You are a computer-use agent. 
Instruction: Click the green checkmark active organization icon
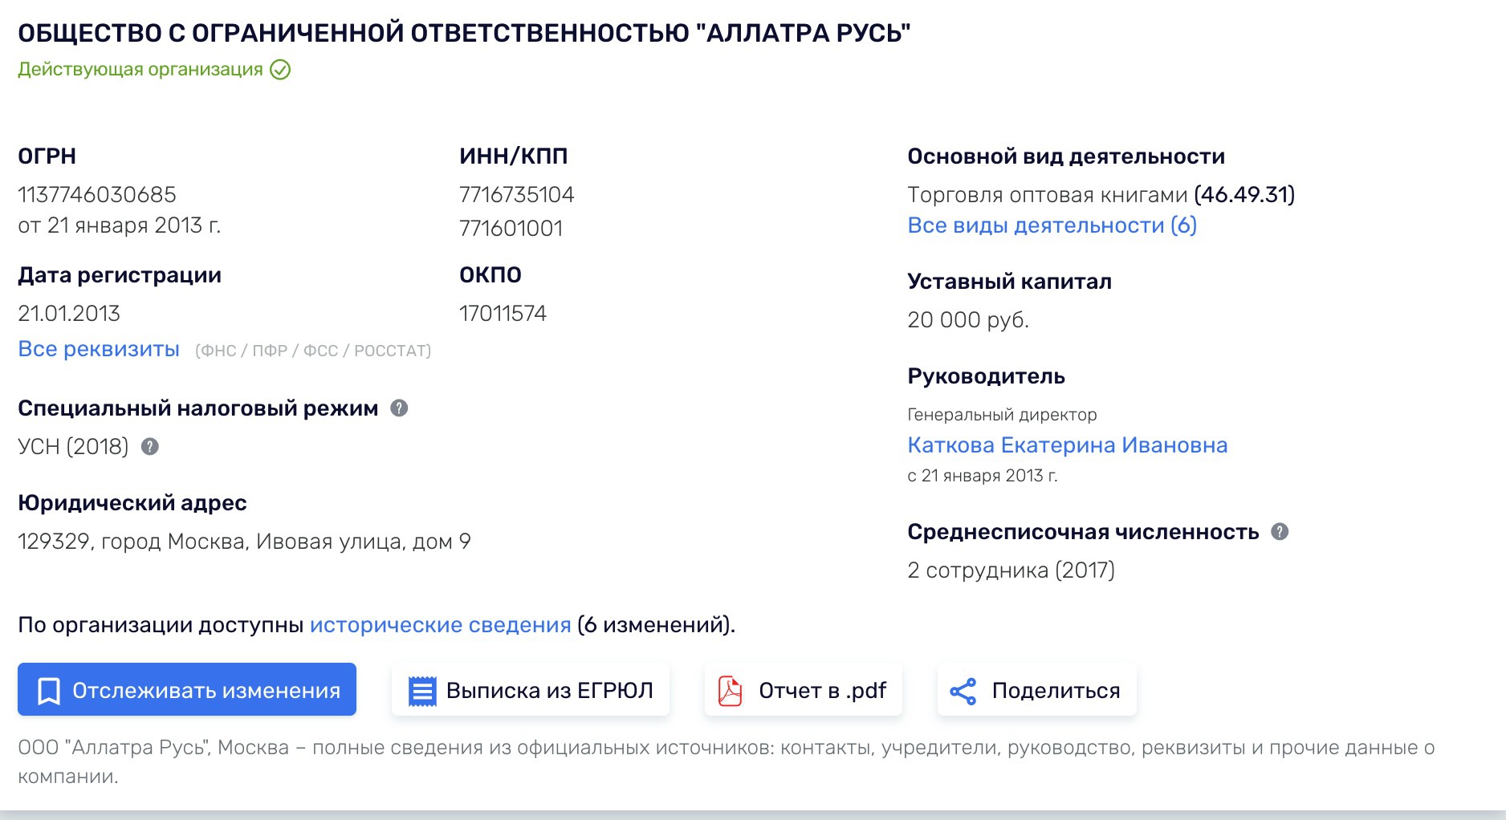(x=280, y=70)
